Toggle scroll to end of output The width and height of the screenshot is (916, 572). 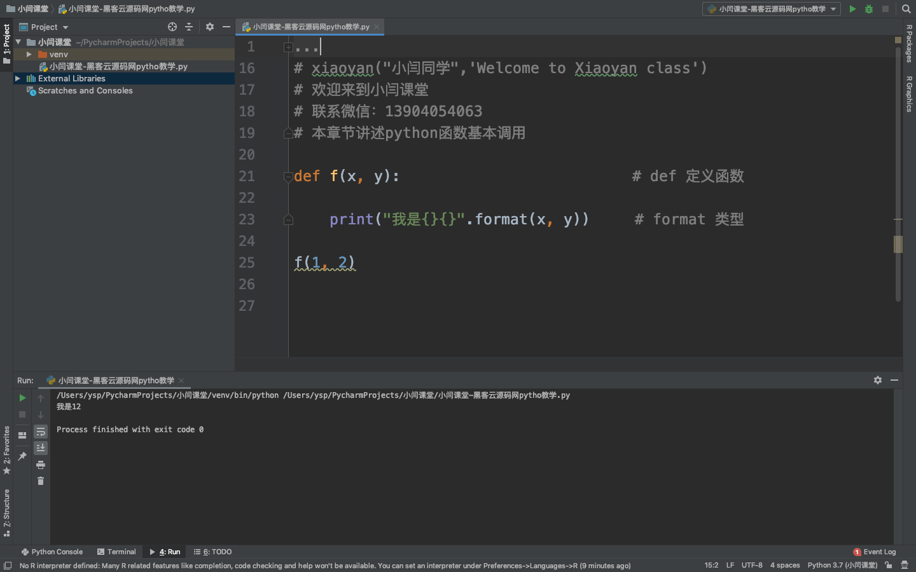point(41,448)
